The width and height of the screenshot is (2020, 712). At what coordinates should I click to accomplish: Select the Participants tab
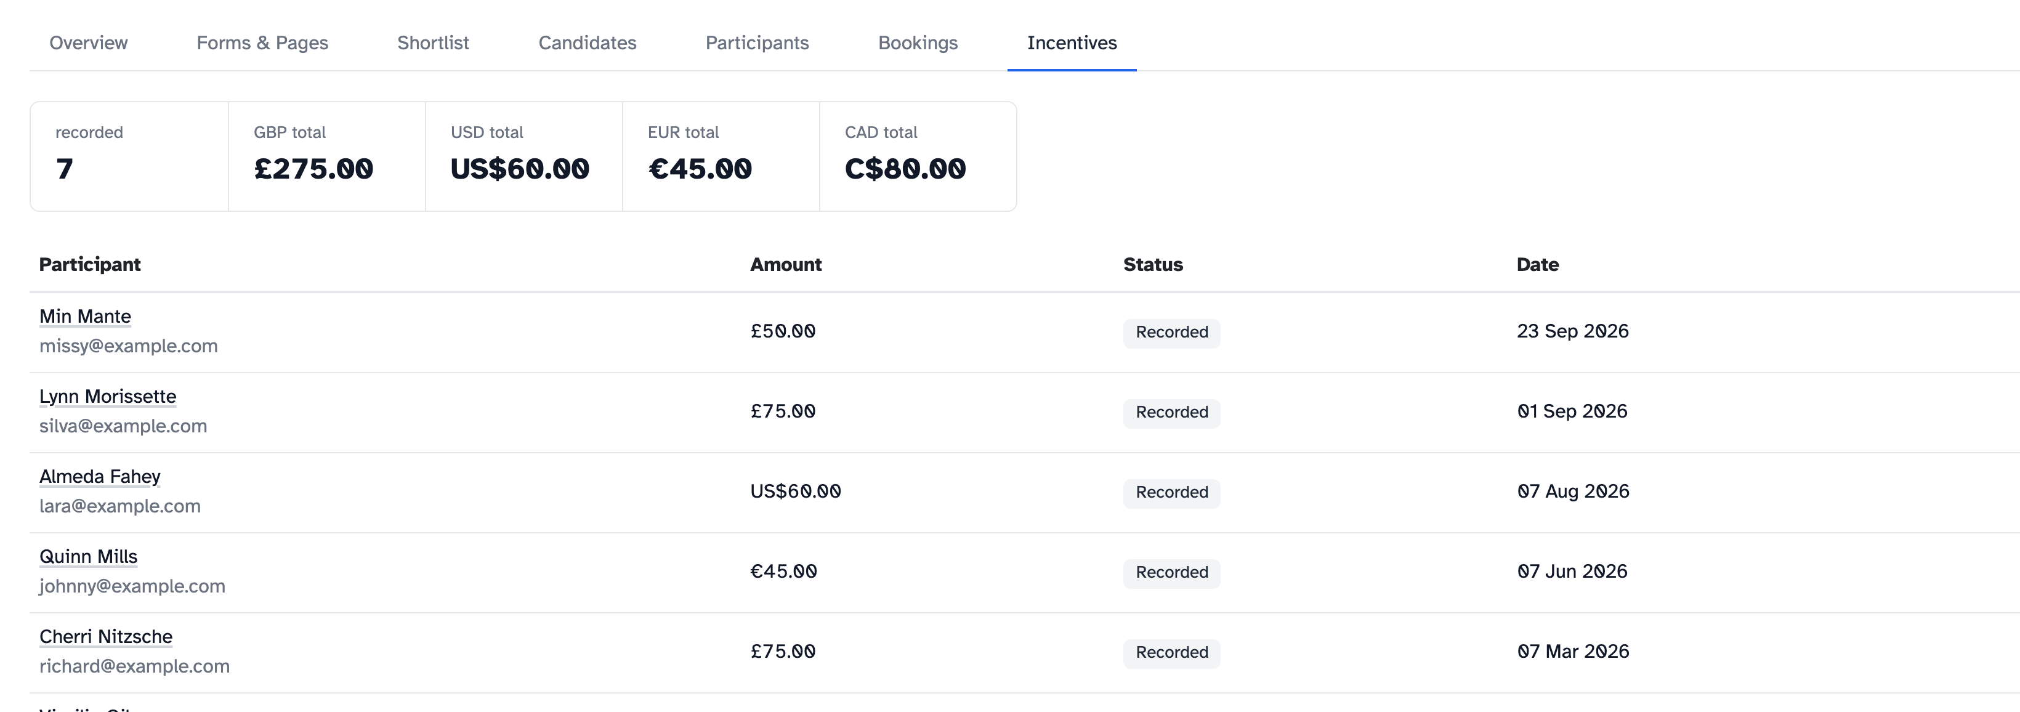[x=757, y=43]
